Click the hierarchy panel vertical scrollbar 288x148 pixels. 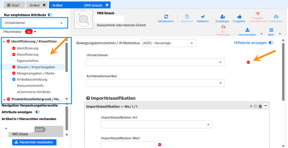coord(67,118)
